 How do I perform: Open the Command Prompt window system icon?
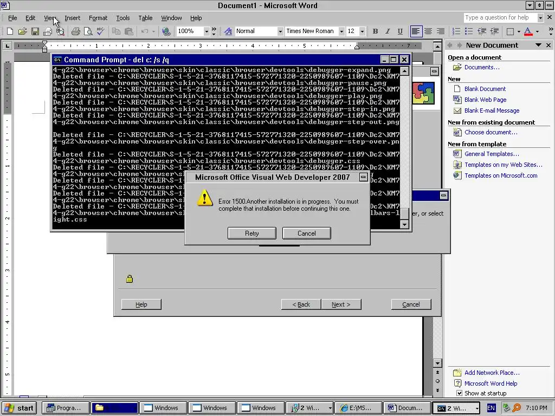(x=57, y=60)
